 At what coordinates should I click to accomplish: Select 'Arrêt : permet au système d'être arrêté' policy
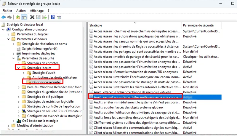pos(137,97)
